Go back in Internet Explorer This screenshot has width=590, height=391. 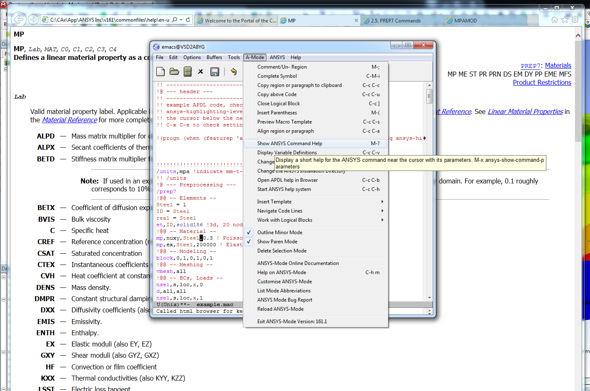pos(19,19)
